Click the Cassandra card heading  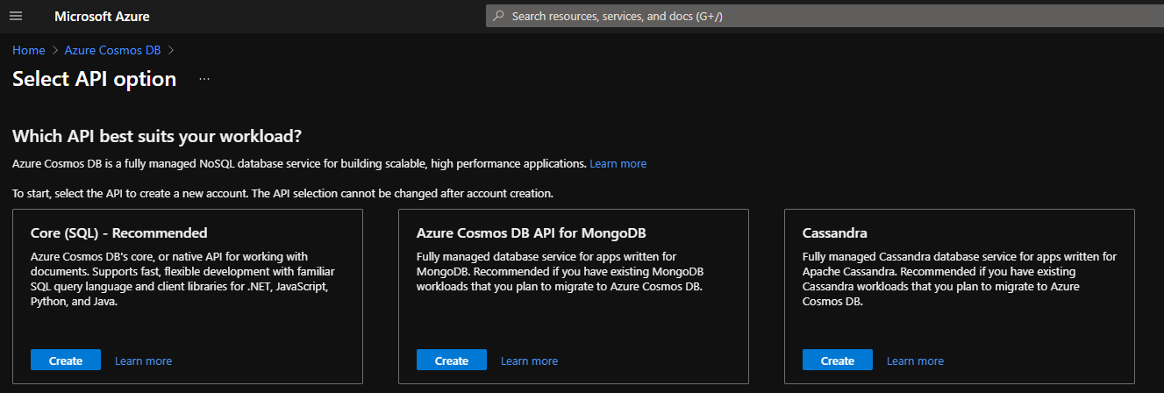tap(835, 233)
